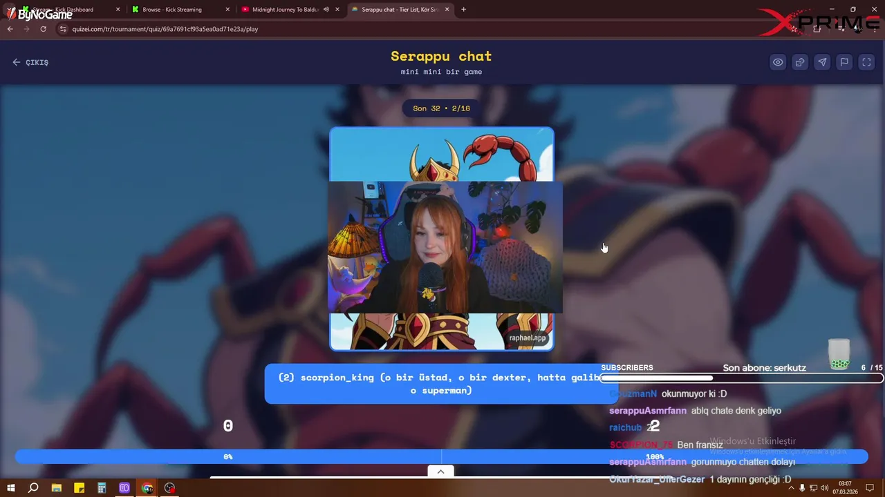This screenshot has height=497, width=885.
Task: Go forward with the browser forward arrow
Action: [x=26, y=29]
